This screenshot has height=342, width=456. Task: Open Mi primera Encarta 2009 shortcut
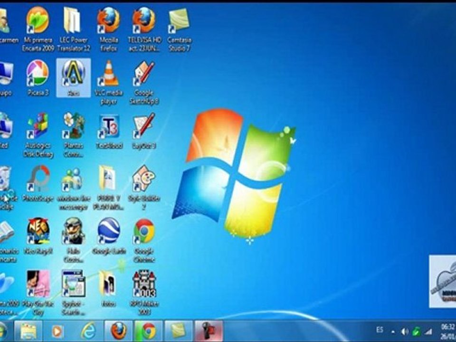coord(38,28)
